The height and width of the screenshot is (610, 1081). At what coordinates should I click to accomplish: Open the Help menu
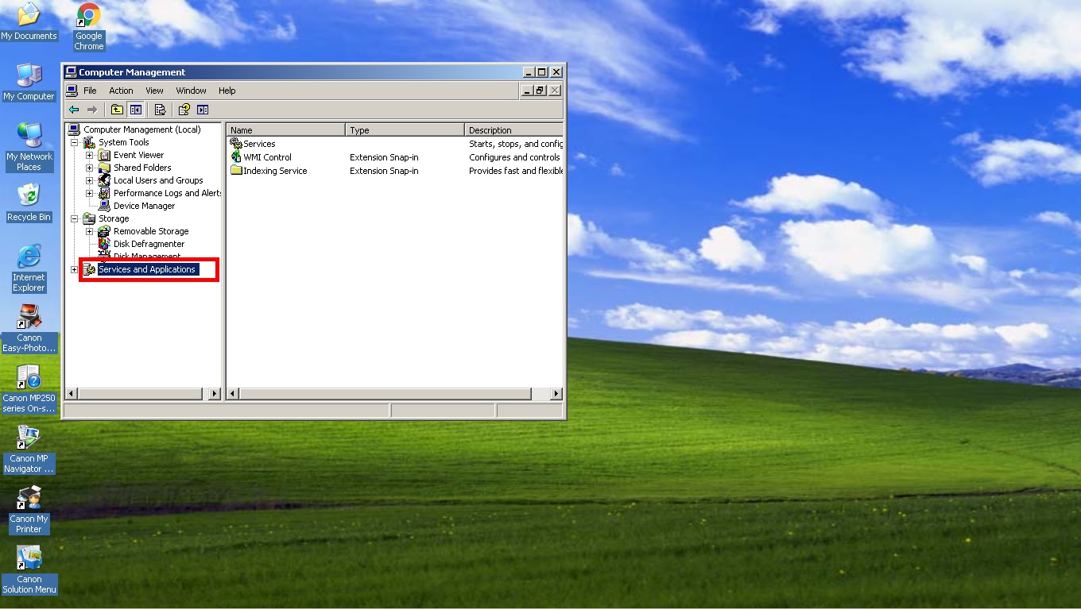(227, 91)
